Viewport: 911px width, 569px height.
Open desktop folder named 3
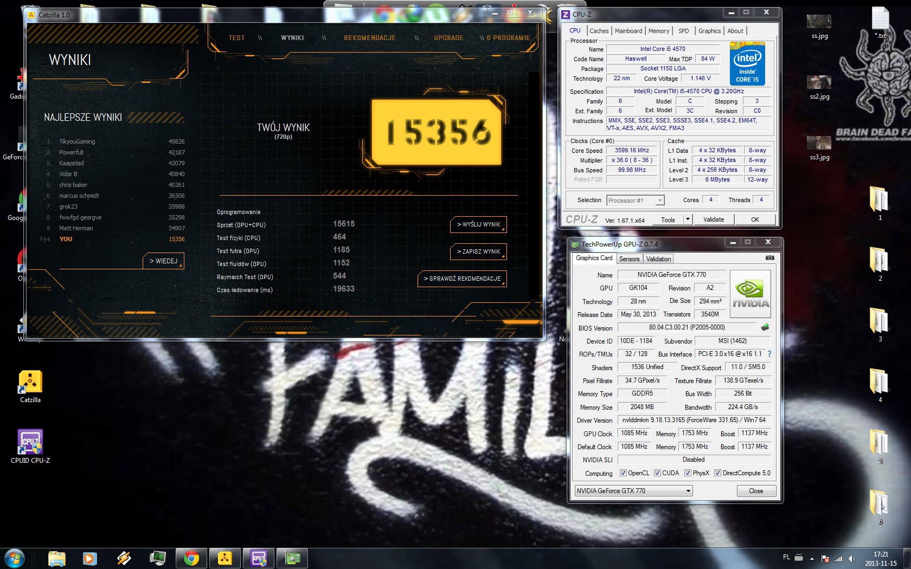coord(880,324)
